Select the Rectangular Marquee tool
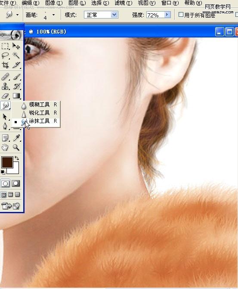Image resolution: width=238 pixels, height=289 pixels. pos(5,46)
